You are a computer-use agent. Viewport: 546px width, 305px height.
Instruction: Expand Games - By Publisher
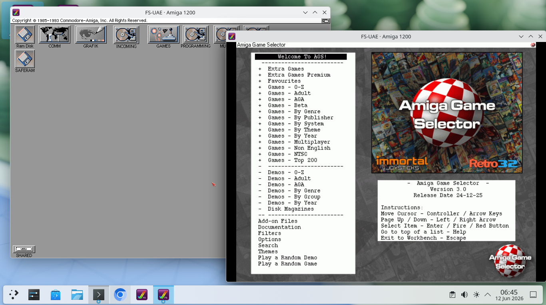[x=296, y=118]
